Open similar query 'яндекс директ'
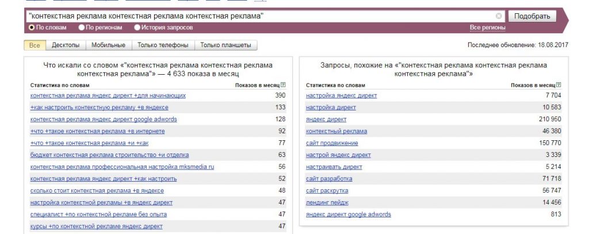The image size is (589, 234). click(x=326, y=120)
